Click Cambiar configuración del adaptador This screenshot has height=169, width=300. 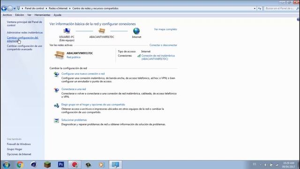click(x=22, y=39)
